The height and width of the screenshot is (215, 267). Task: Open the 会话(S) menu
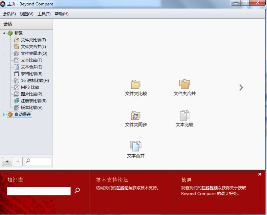coord(9,14)
